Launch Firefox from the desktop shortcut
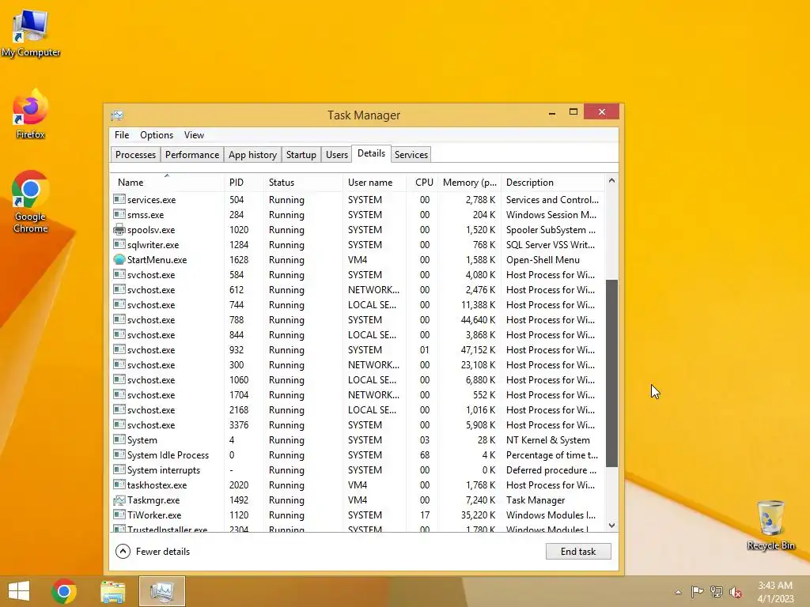810x607 pixels. [x=31, y=114]
